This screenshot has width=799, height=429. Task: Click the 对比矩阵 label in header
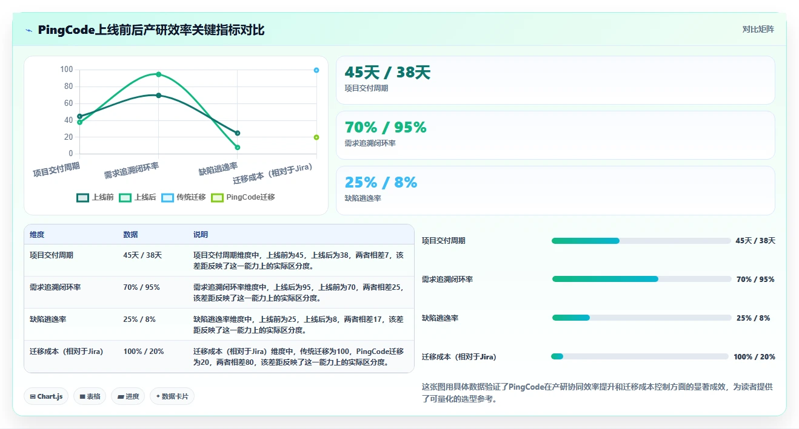point(758,29)
